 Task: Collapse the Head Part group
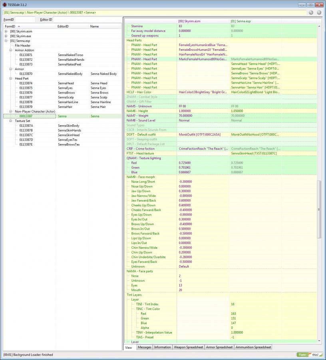click(x=11, y=78)
